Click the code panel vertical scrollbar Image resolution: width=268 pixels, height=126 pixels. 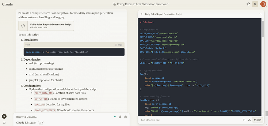262,29
